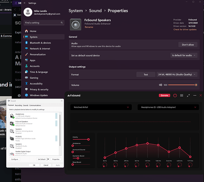The width and height of the screenshot is (204, 182).
Task: Open Windows Update in the sidebar
Action: [39, 95]
